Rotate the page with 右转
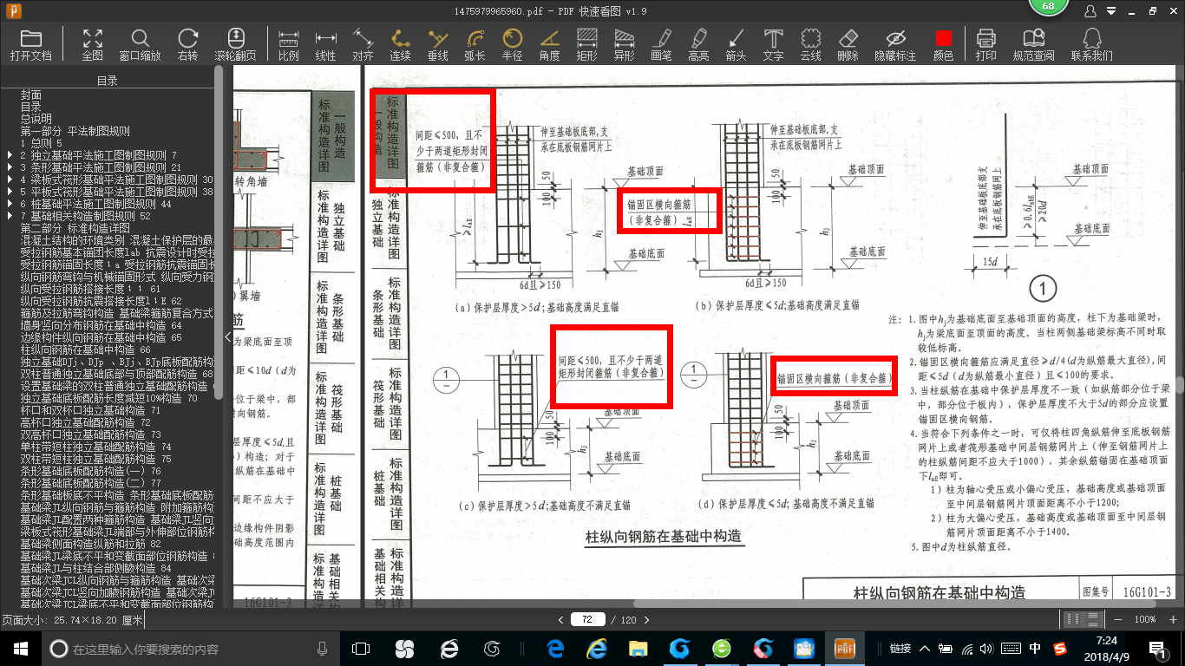Screen dimensions: 1185x666 tap(187, 44)
